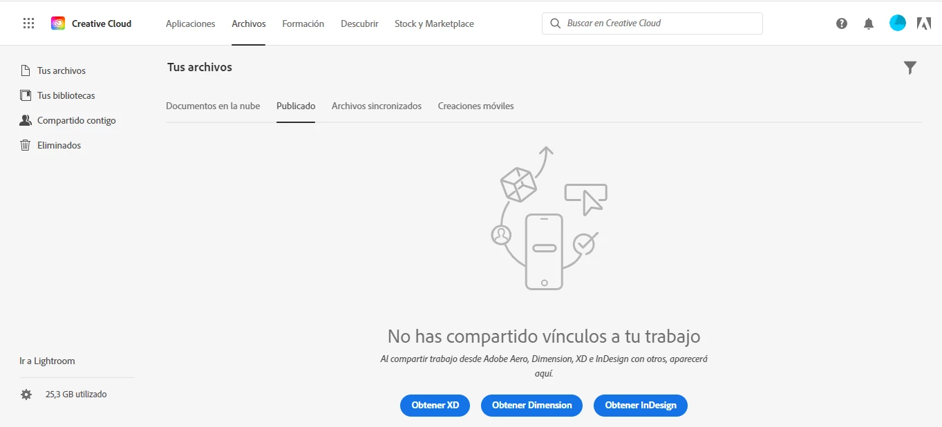
Task: Click the Creative Cloud brand text
Action: [x=102, y=23]
